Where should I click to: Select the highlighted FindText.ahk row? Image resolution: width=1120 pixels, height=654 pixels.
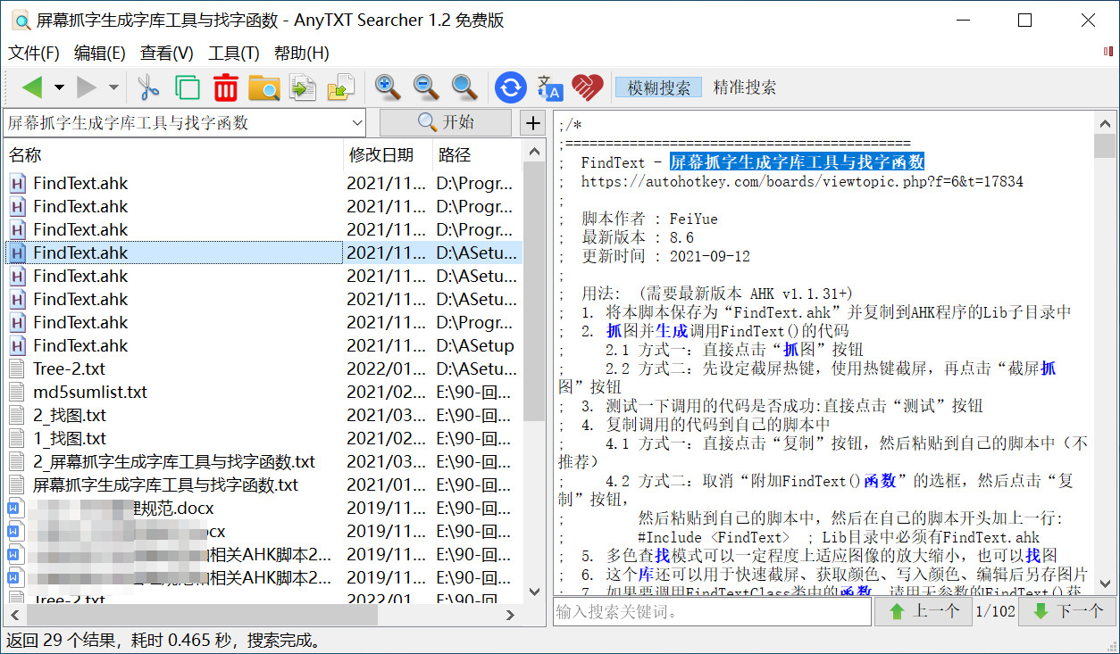(x=263, y=252)
